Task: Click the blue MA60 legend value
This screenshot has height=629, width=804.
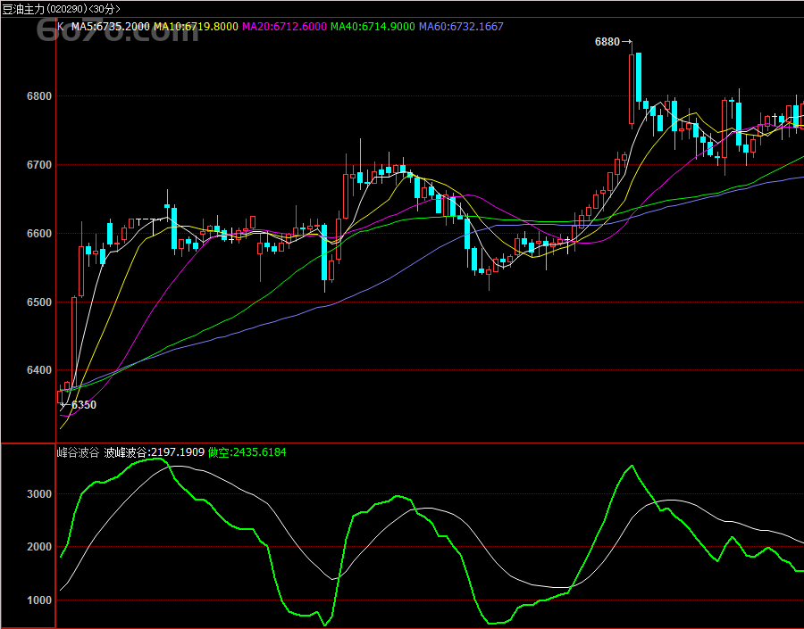Action: [x=461, y=27]
